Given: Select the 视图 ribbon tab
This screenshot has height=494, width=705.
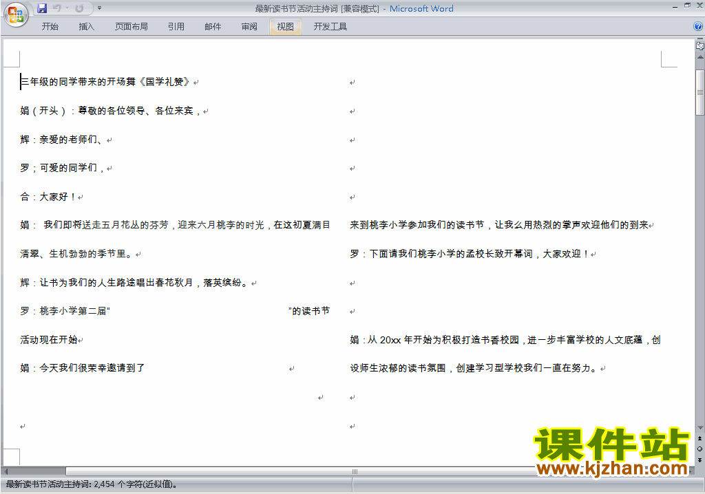Looking at the screenshot, I should click(286, 27).
